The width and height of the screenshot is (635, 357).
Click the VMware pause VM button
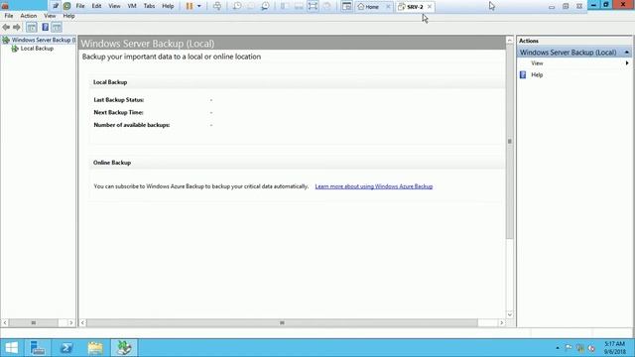pos(190,6)
